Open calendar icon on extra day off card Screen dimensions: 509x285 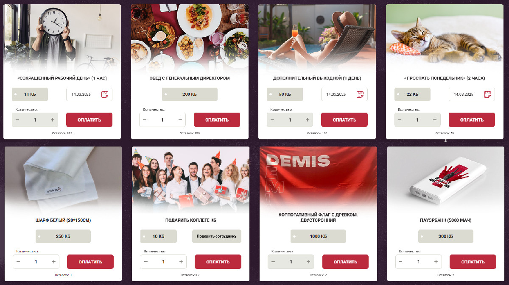point(360,94)
